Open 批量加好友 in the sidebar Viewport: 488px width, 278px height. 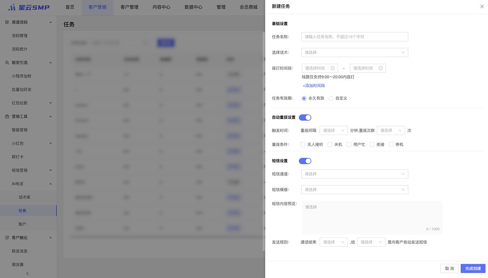point(22,89)
